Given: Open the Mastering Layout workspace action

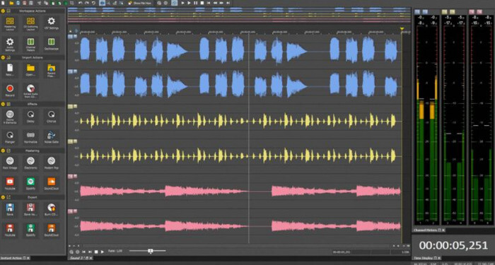Looking at the screenshot, I should point(10,23).
